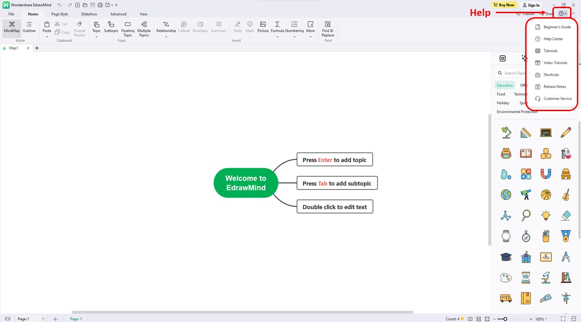This screenshot has width=581, height=322.
Task: Switch to the Page Style tab
Action: click(x=59, y=14)
